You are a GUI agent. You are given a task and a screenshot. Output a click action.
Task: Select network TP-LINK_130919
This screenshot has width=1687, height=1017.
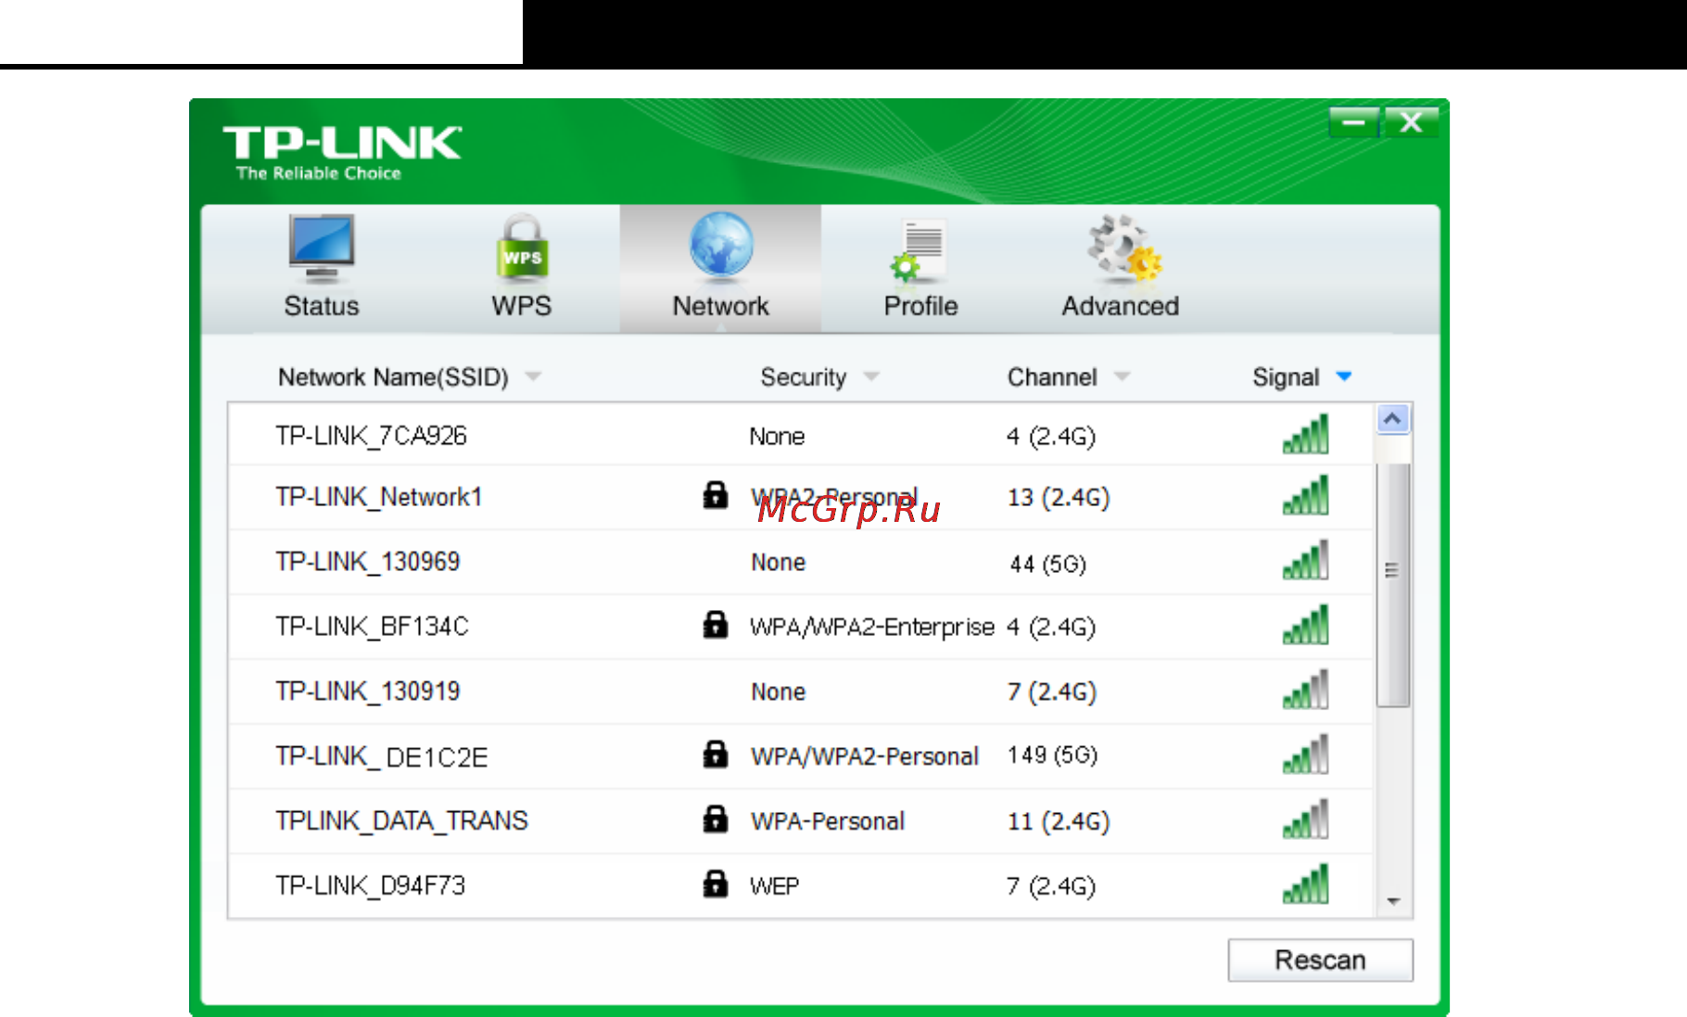pos(367,692)
